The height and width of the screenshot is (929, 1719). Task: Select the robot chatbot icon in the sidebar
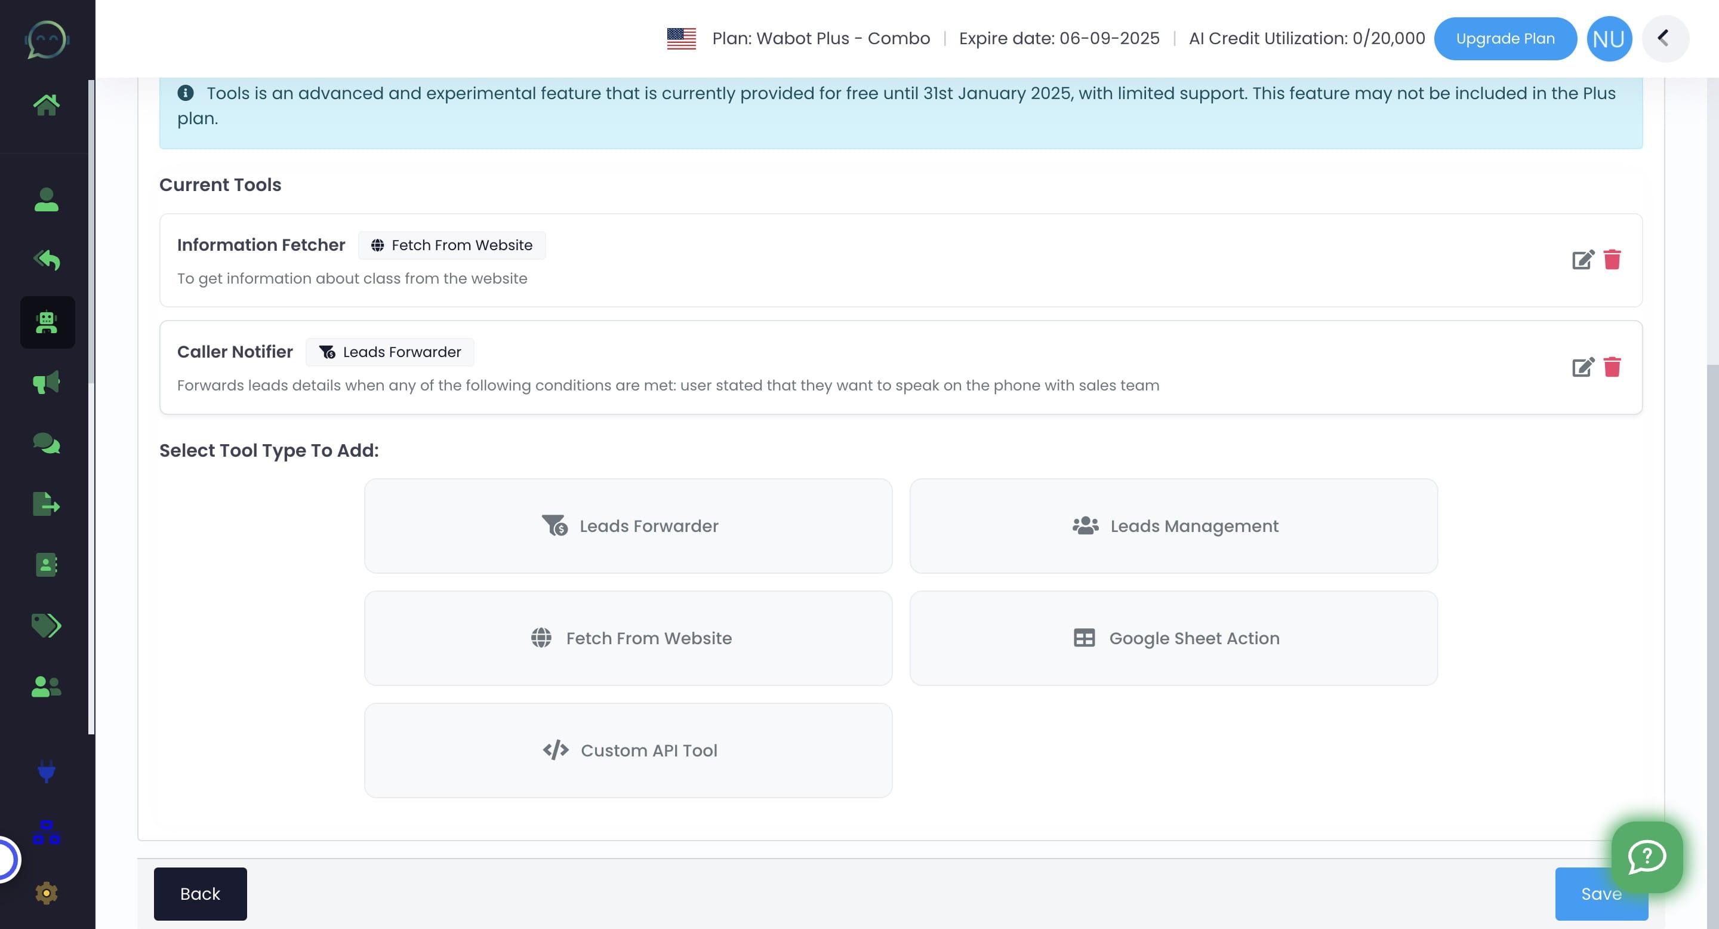47,322
